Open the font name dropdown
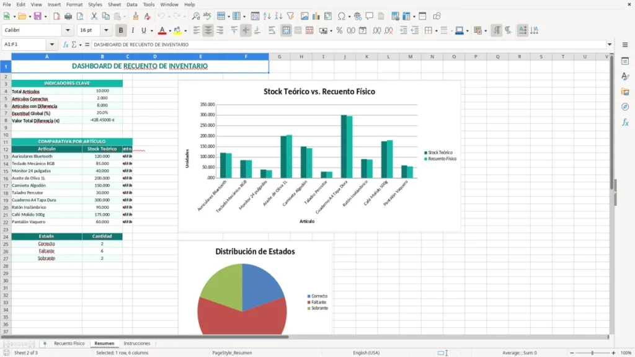Screen dimensions: 635x357 pos(68,30)
